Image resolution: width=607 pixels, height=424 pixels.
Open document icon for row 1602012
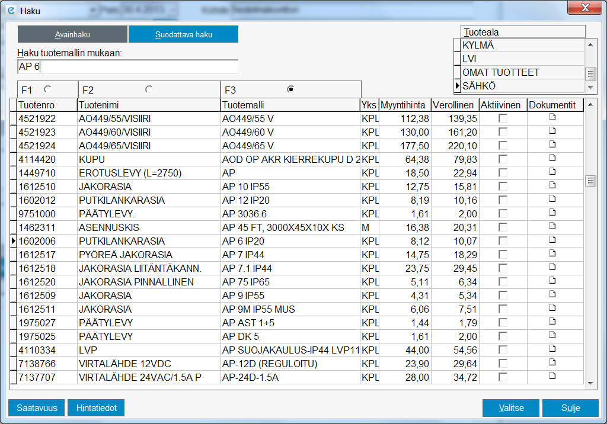[x=552, y=199]
